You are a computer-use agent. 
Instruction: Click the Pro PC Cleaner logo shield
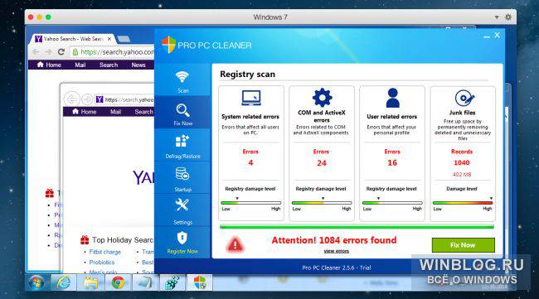pyautogui.click(x=168, y=45)
